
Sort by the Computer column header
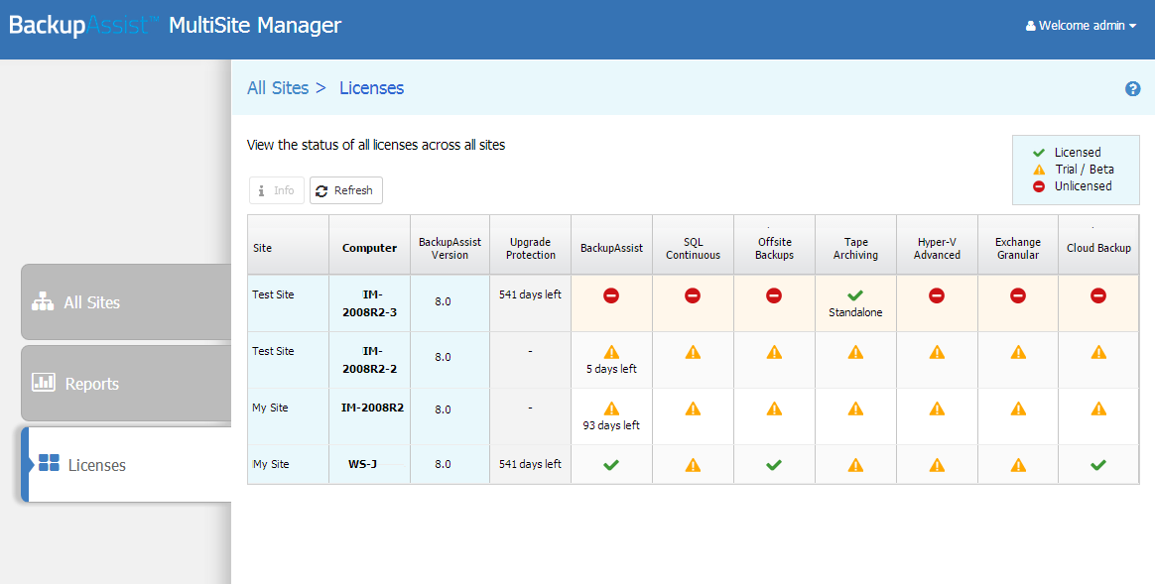pos(370,248)
